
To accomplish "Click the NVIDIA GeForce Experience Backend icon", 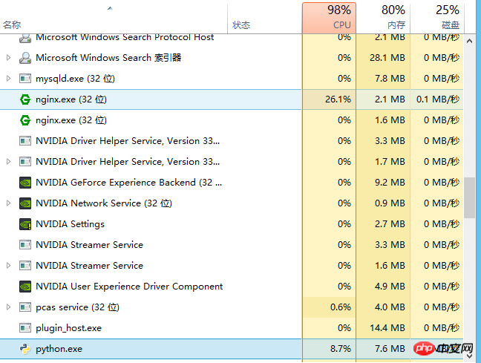I will tap(24, 182).
